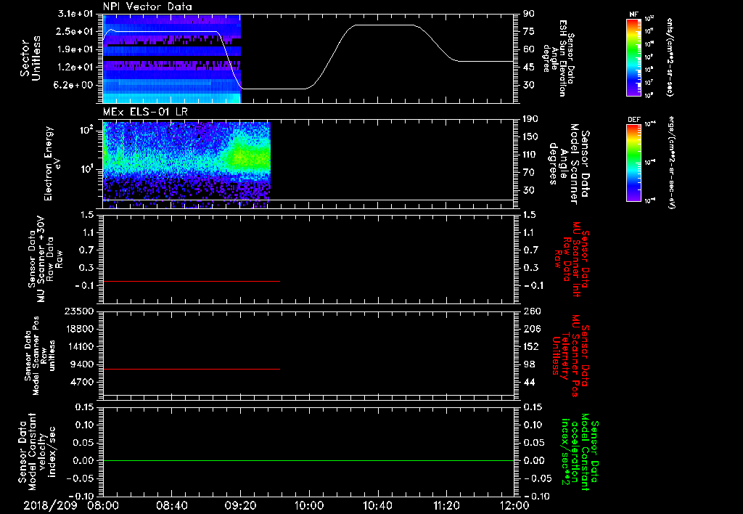Click the '60' elevation angle tick
The image size is (743, 514).
click(x=529, y=49)
